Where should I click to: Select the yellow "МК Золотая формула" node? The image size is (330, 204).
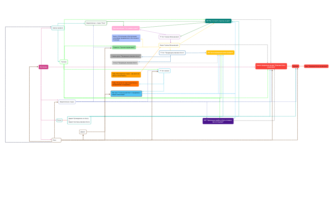[220, 53]
